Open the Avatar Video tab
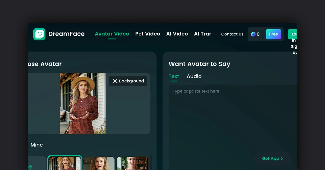Viewport: 325px width, 170px height. click(112, 34)
